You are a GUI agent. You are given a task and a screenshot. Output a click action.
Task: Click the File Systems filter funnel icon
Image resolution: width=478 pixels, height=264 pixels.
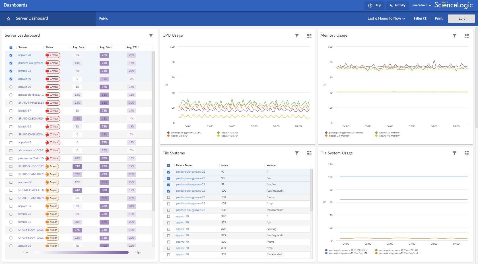(x=297, y=153)
